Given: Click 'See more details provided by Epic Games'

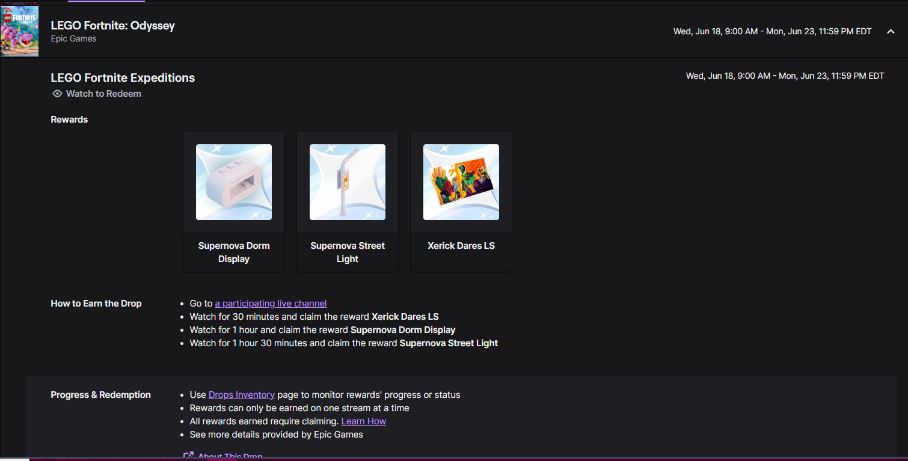Looking at the screenshot, I should coord(277,435).
